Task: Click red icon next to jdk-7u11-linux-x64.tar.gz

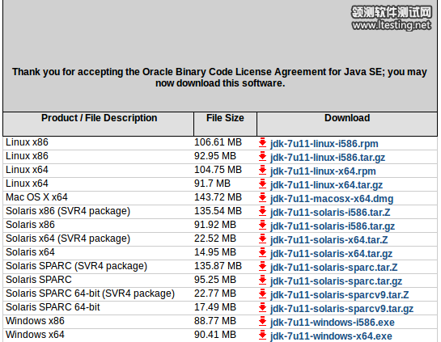Action: [x=262, y=184]
